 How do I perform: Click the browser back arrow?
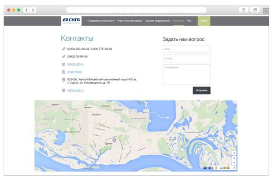pyautogui.click(x=26, y=10)
